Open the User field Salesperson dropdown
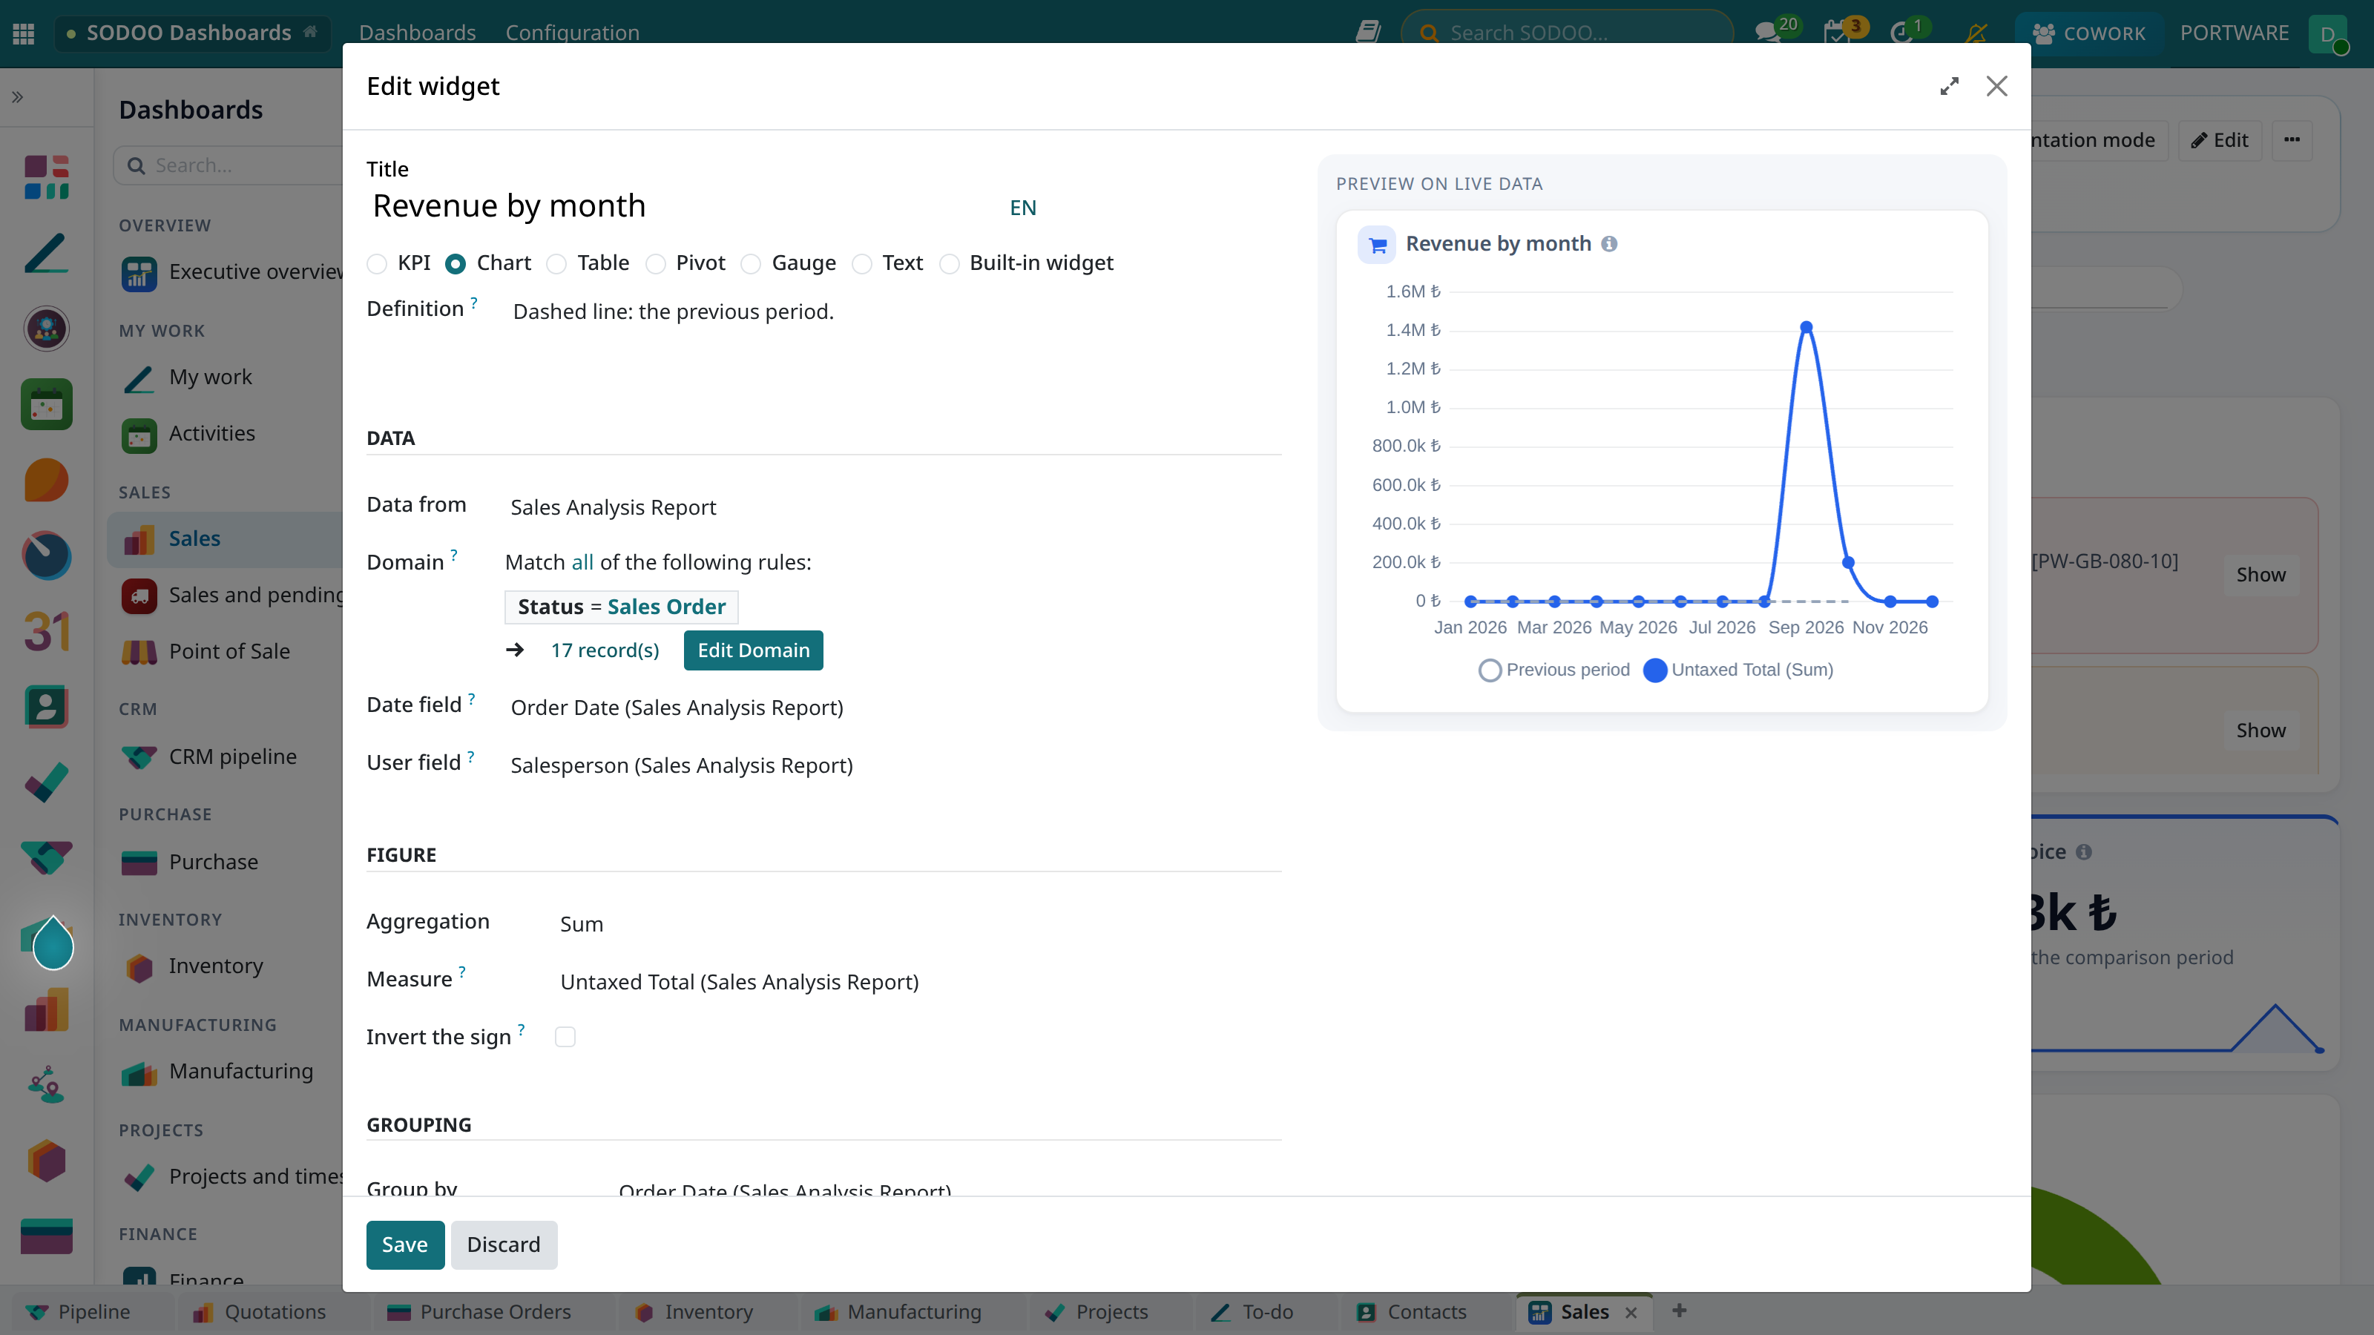The image size is (2374, 1335). [894, 765]
